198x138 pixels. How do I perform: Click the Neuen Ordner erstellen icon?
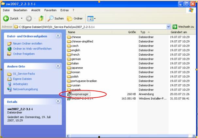9,44
